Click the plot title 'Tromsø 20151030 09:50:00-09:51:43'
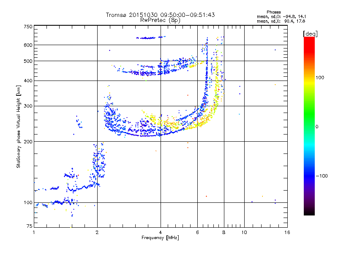 coord(160,15)
